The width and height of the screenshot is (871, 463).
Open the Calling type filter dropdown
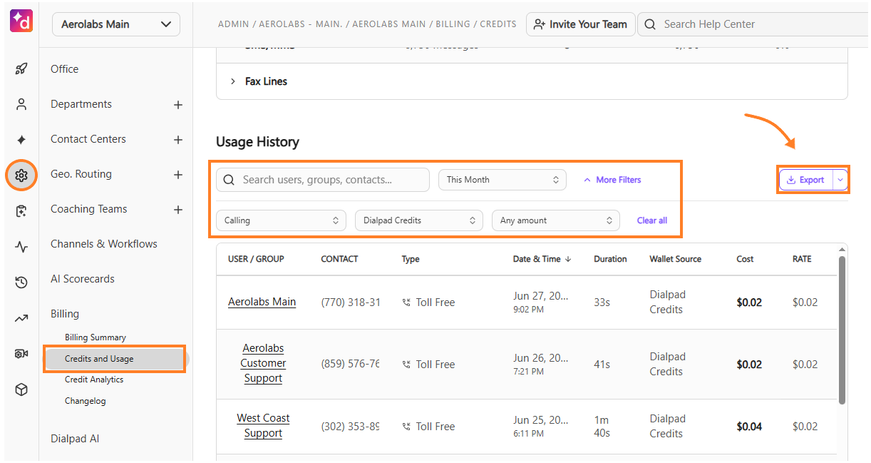coord(281,220)
